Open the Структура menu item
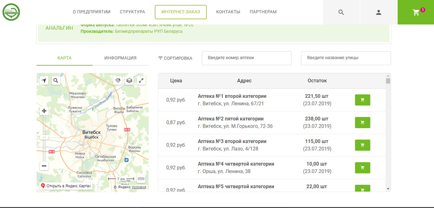Image resolution: width=434 pixels, height=208 pixels. pos(132,12)
